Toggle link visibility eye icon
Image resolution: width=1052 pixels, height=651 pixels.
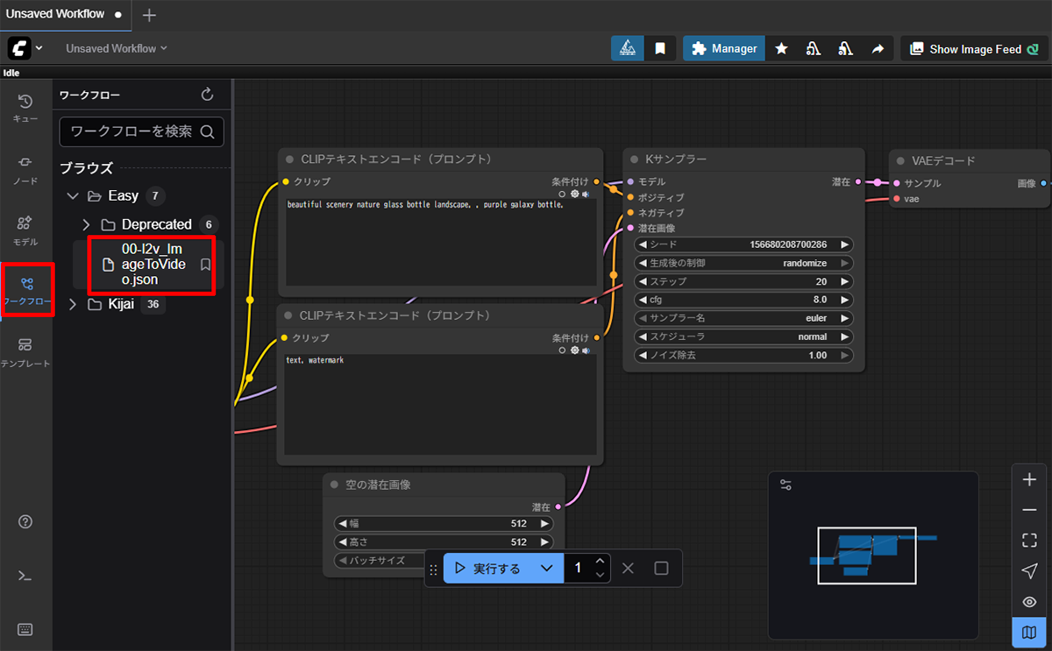pos(1029,602)
